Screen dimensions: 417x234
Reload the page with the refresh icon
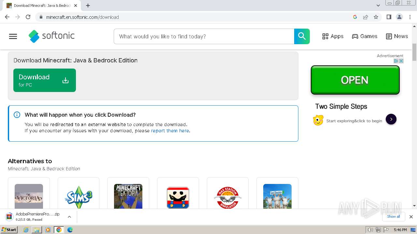click(28, 17)
